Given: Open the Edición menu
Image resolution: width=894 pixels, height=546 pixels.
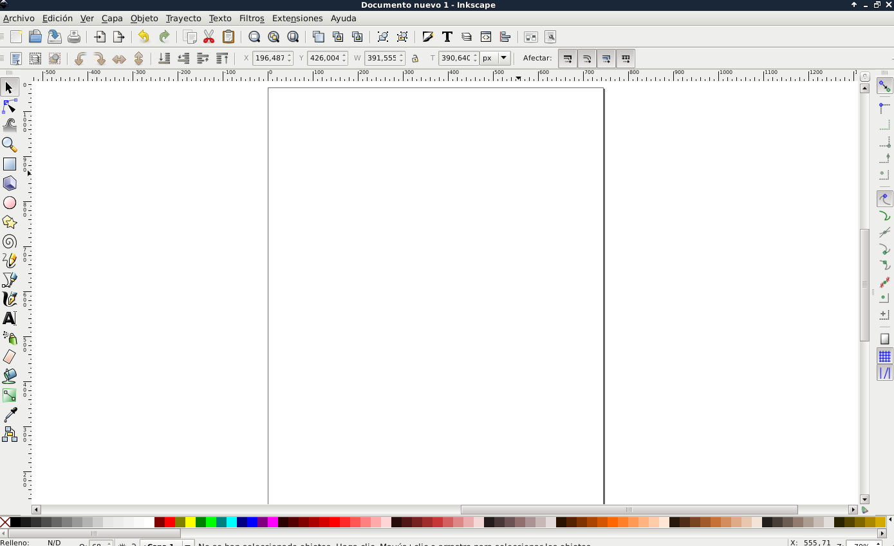Looking at the screenshot, I should point(57,18).
